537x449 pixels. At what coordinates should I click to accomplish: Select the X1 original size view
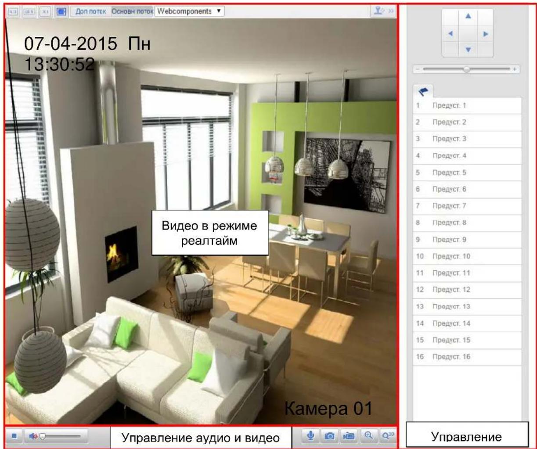pyautogui.click(x=45, y=11)
